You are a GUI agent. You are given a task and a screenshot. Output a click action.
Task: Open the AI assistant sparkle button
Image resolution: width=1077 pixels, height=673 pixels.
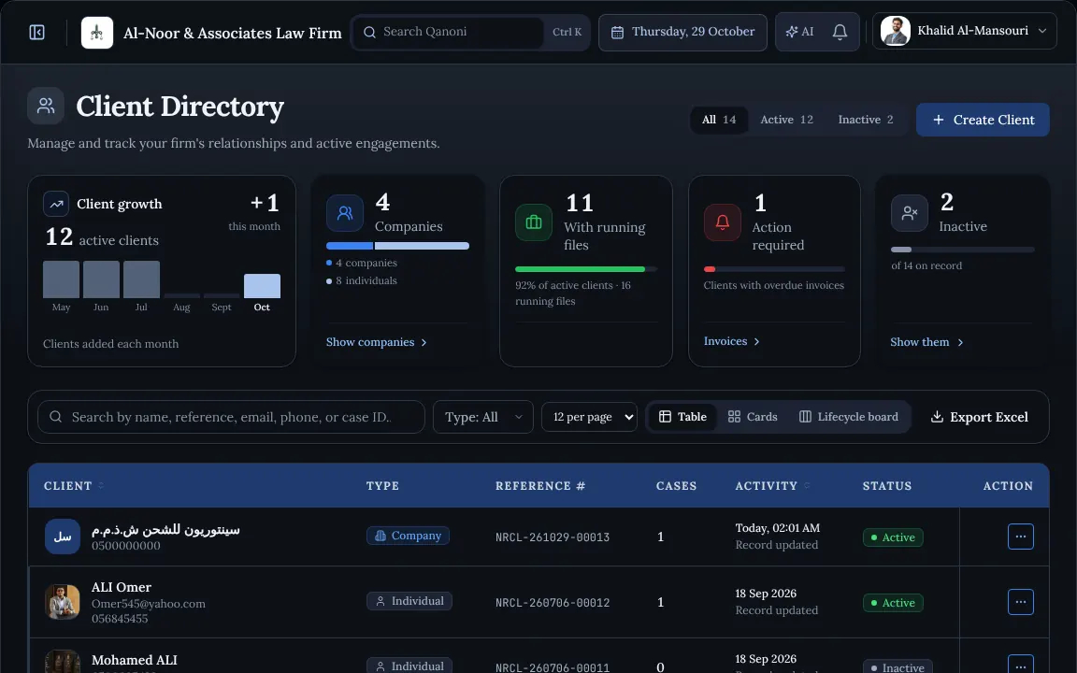pyautogui.click(x=799, y=32)
